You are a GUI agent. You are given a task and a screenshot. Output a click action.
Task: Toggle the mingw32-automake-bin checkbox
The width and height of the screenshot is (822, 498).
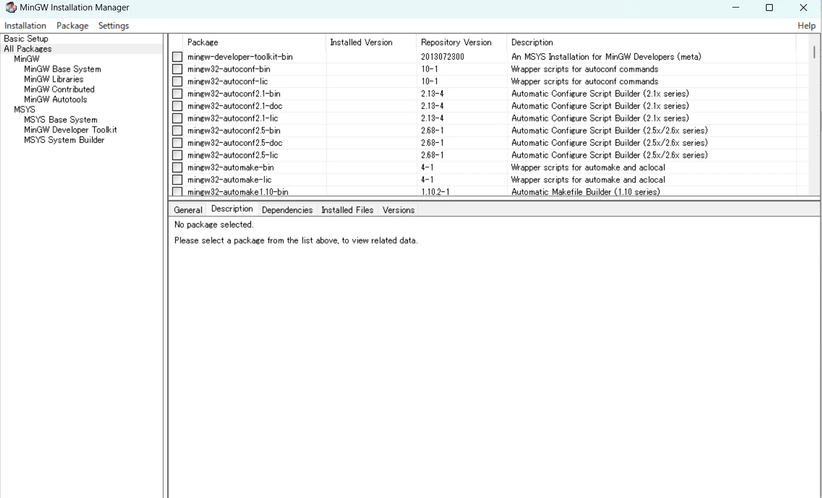tap(177, 168)
